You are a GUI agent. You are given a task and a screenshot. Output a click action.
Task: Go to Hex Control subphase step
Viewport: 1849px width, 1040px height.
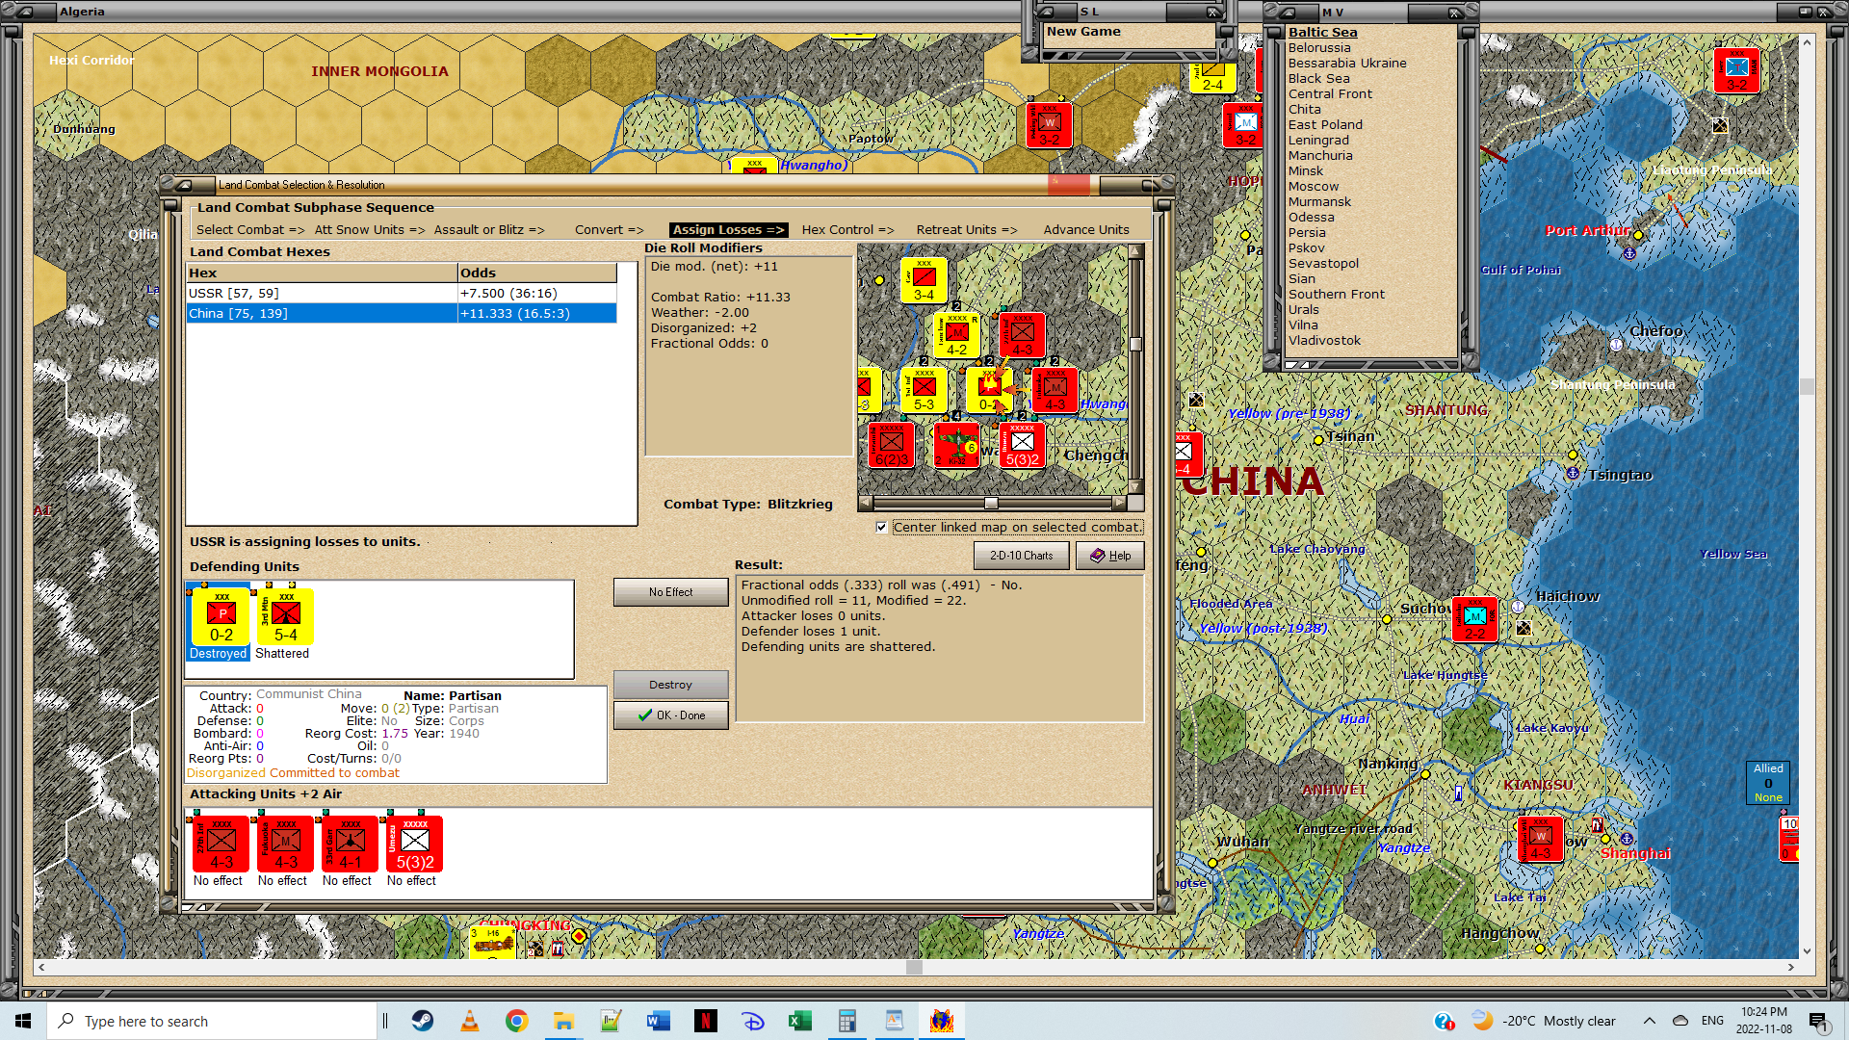(847, 229)
